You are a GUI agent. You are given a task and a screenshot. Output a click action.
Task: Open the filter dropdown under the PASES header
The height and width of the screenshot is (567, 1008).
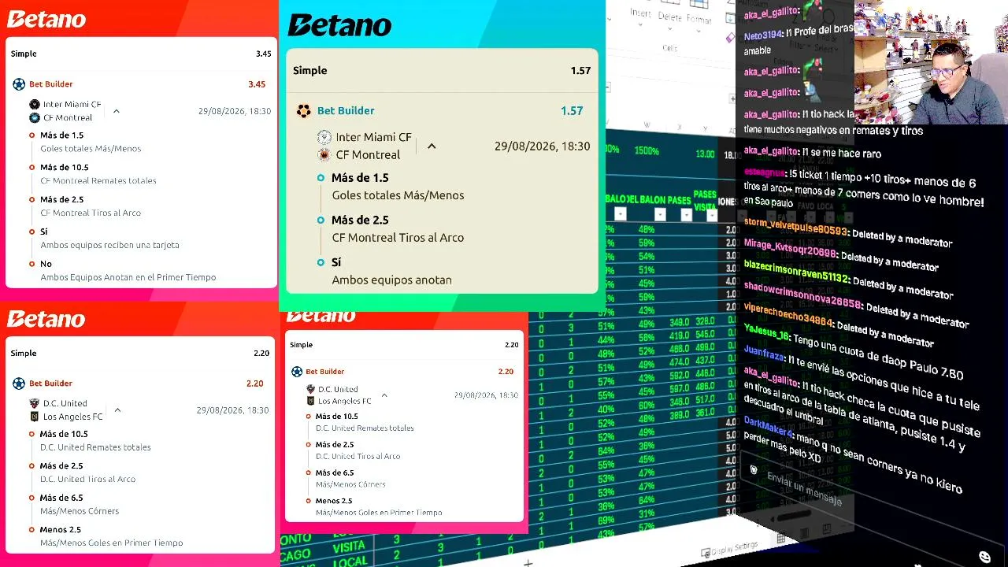click(686, 215)
